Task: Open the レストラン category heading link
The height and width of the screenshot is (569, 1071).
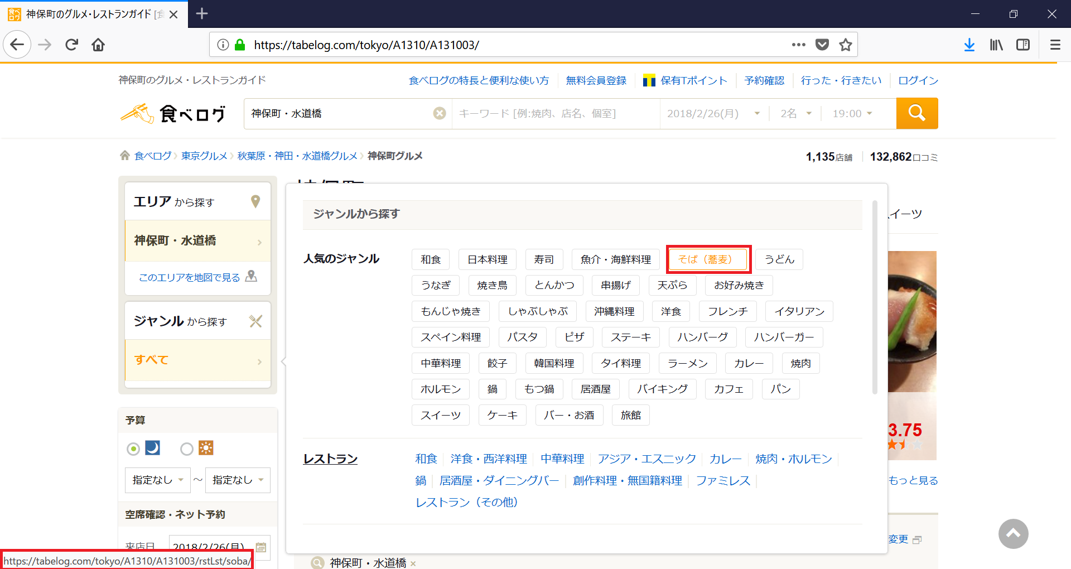Action: pyautogui.click(x=330, y=459)
